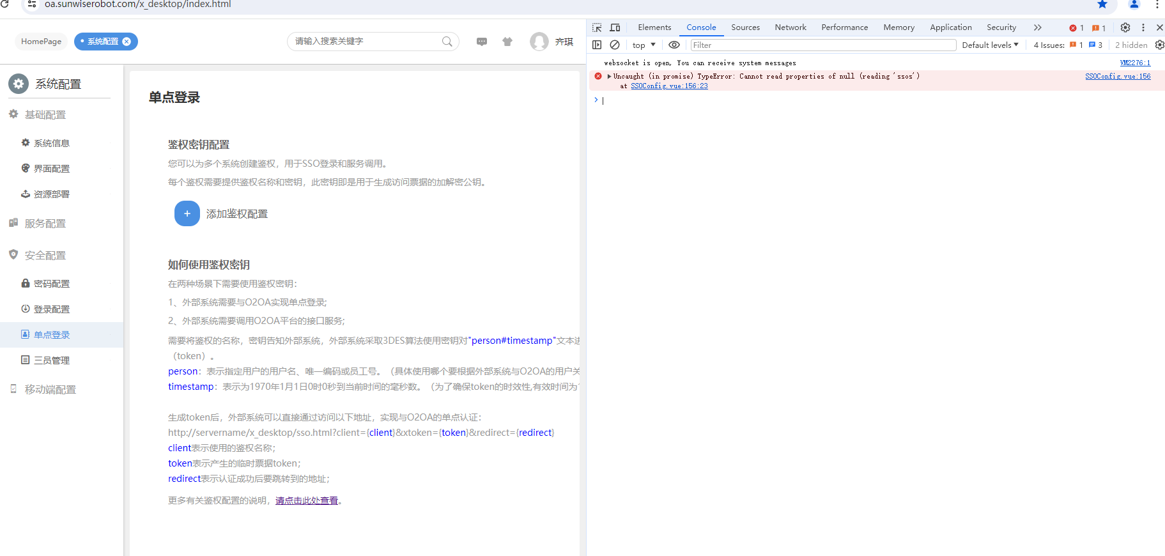The width and height of the screenshot is (1165, 556).
Task: Open the HomePage tab
Action: [41, 42]
